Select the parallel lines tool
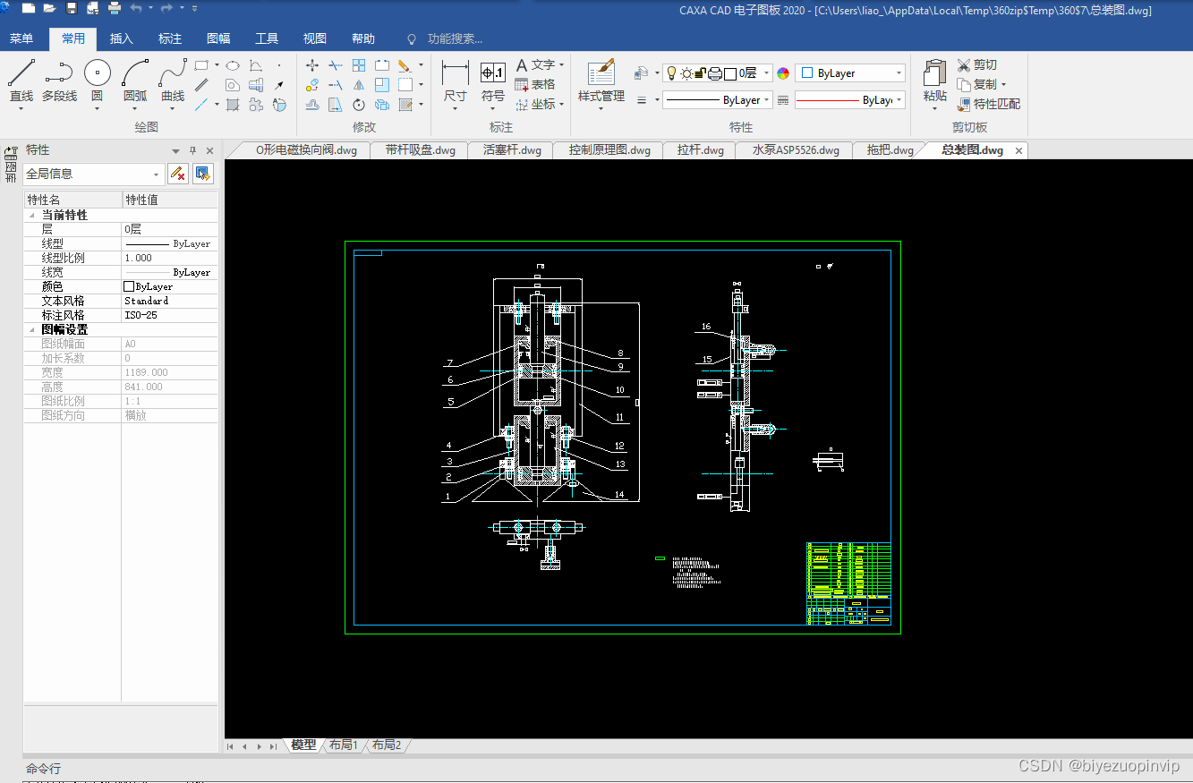Screen dimensions: 1193x783 [202, 85]
